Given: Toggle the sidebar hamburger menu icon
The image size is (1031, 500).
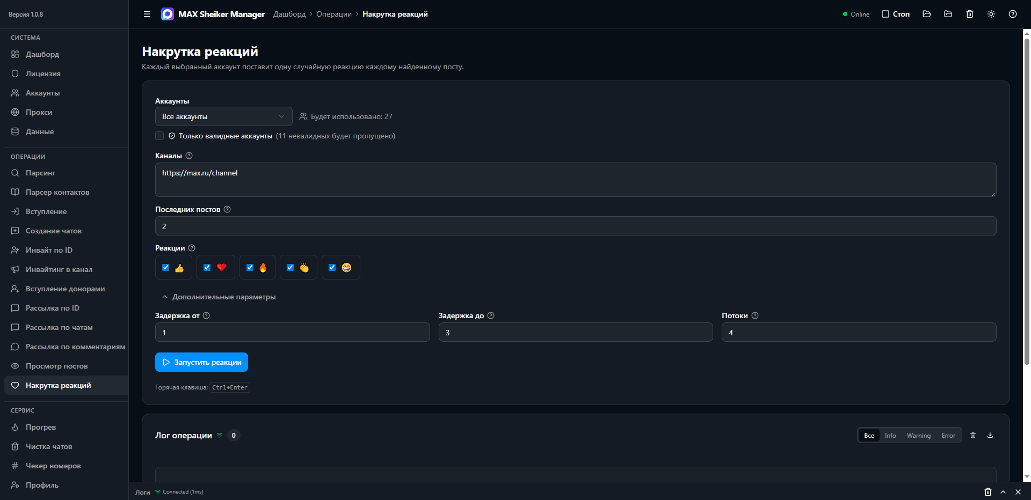Looking at the screenshot, I should 147,14.
